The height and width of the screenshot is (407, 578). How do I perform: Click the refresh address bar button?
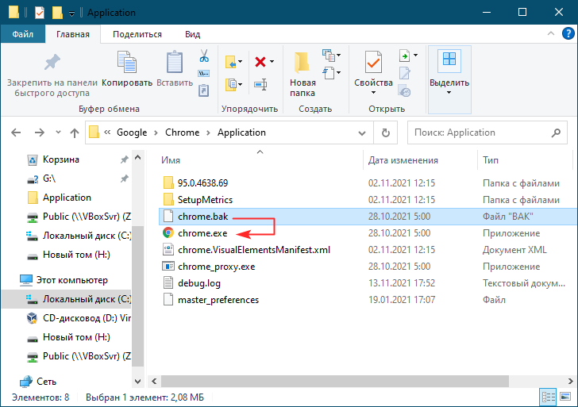pyautogui.click(x=385, y=132)
